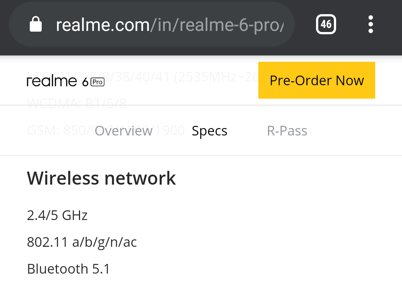
Task: Open the browser three-dot overflow menu
Action: (370, 24)
